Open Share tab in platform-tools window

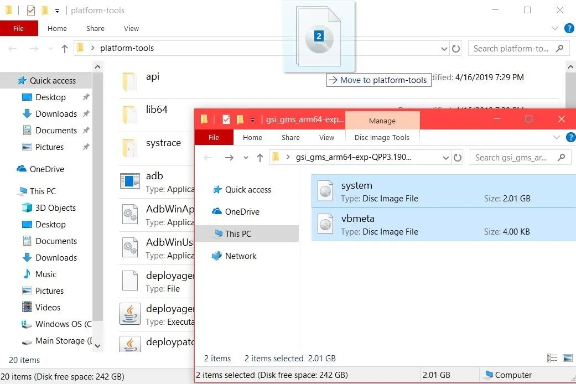[95, 28]
